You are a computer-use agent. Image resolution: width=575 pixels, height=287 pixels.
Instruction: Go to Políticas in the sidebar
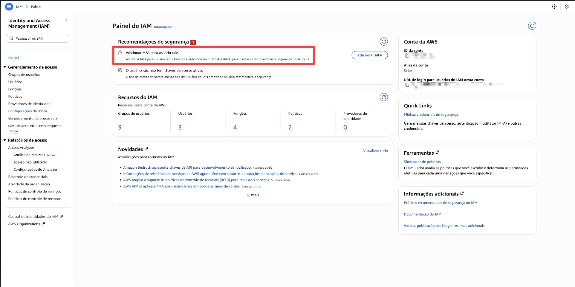pyautogui.click(x=15, y=97)
